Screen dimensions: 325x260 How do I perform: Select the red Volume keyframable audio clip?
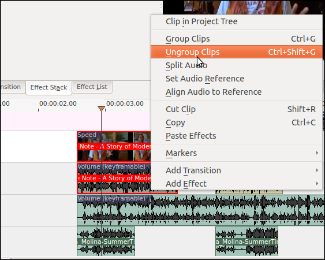click(x=114, y=179)
